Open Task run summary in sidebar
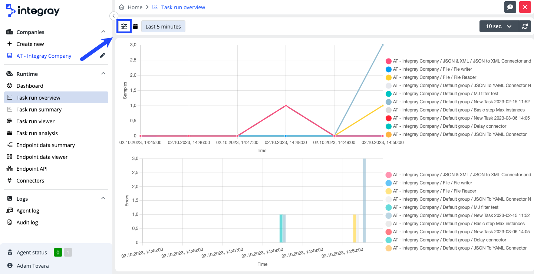The height and width of the screenshot is (274, 534). tap(39, 110)
